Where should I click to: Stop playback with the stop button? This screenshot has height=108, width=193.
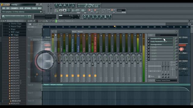pos(65,10)
